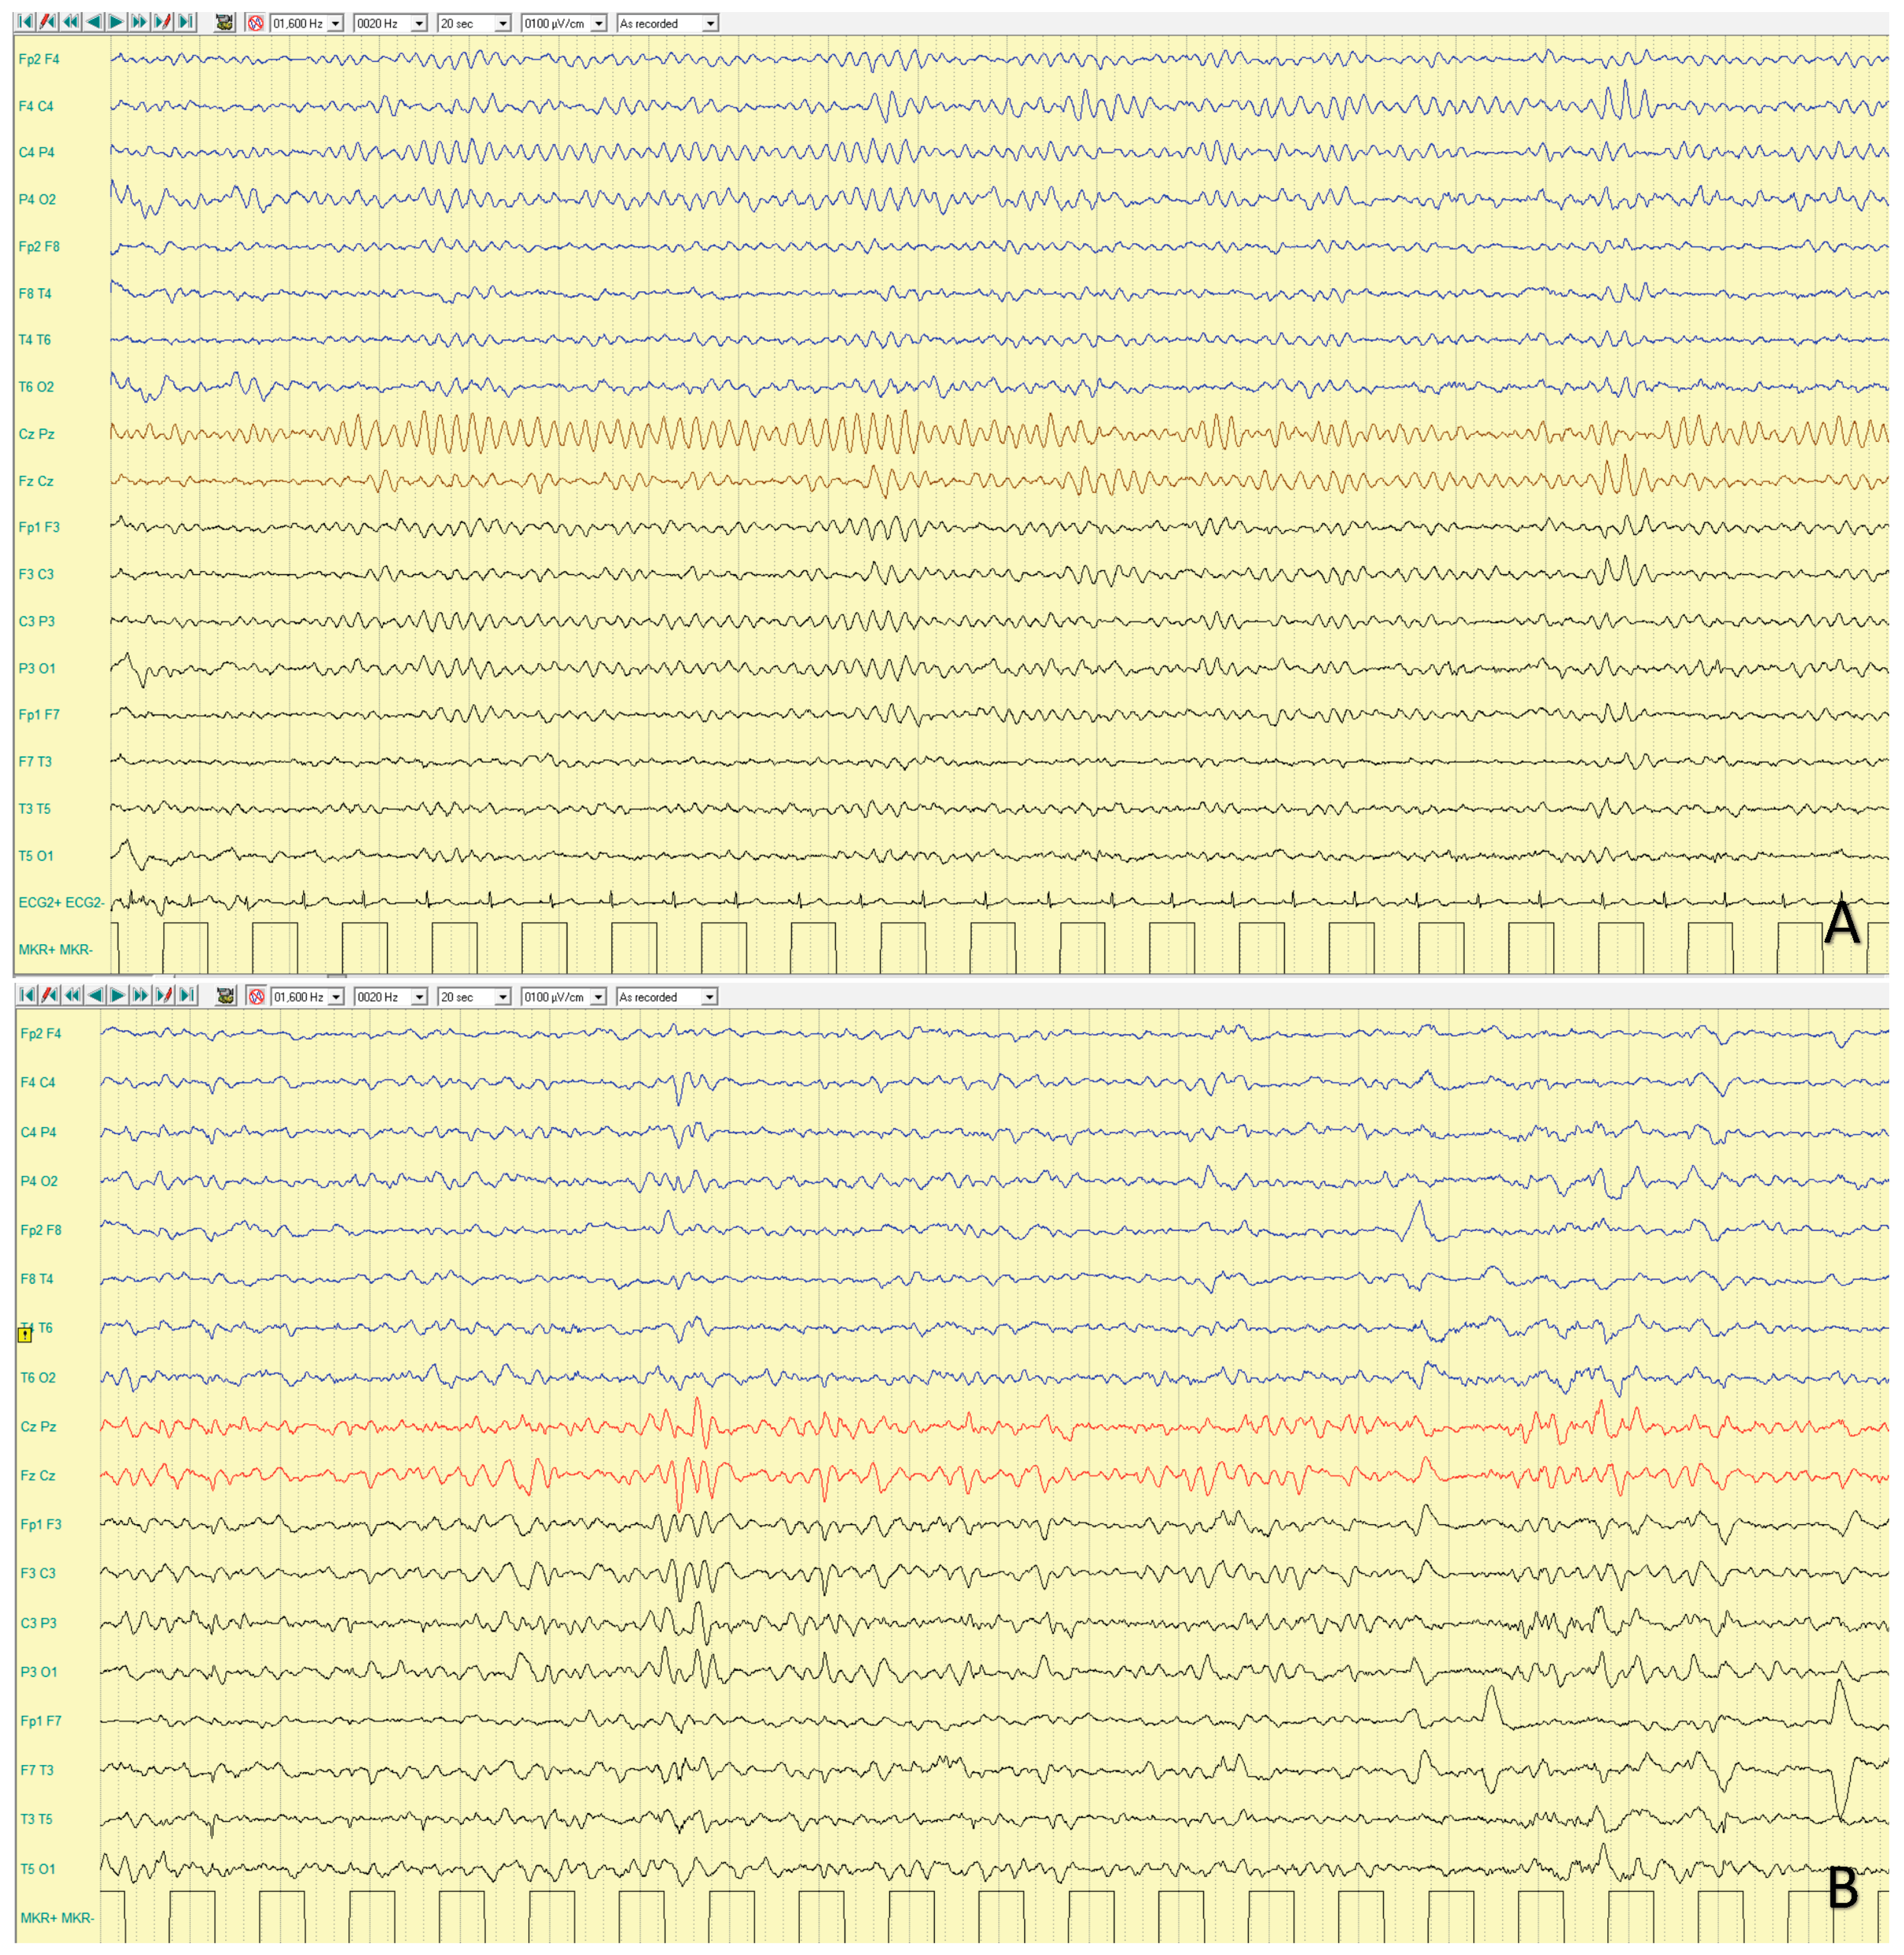Go to previous marker in upper toolbar
The image size is (1904, 1955).
point(48,22)
